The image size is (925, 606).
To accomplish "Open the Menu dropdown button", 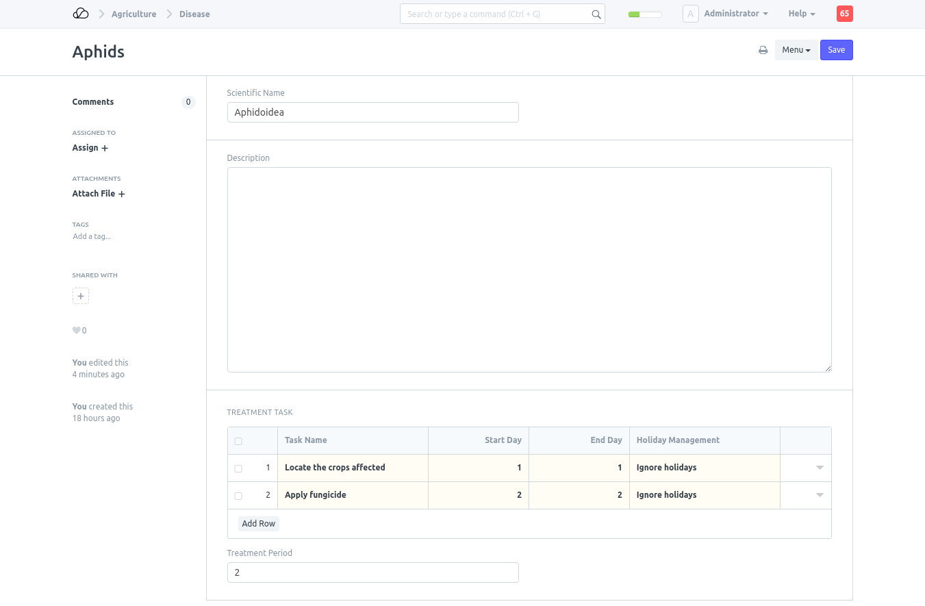I will click(x=796, y=50).
